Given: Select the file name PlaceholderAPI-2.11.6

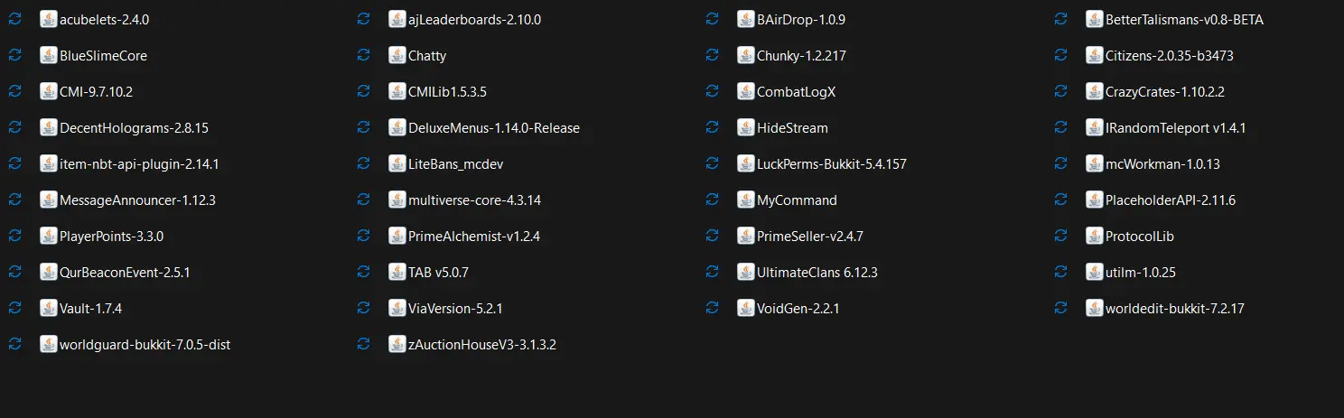Looking at the screenshot, I should point(1171,200).
